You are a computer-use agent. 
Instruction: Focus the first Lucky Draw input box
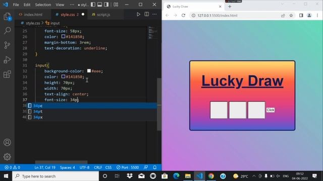[x=219, y=110]
